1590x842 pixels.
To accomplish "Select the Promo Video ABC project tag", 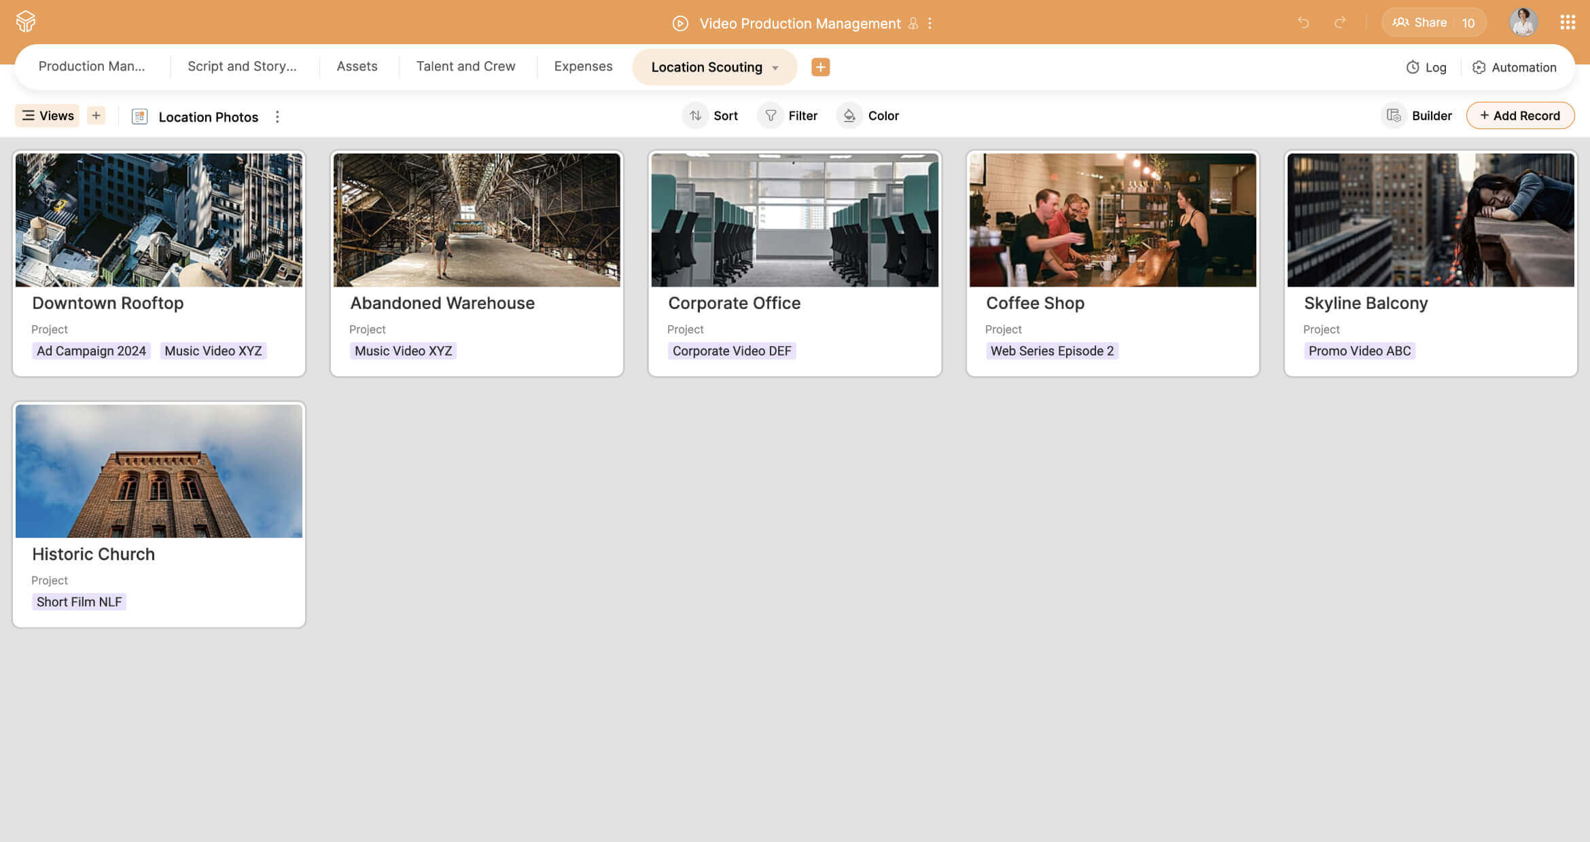I will click(x=1359, y=350).
